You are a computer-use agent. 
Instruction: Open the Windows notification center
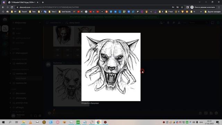218,122
